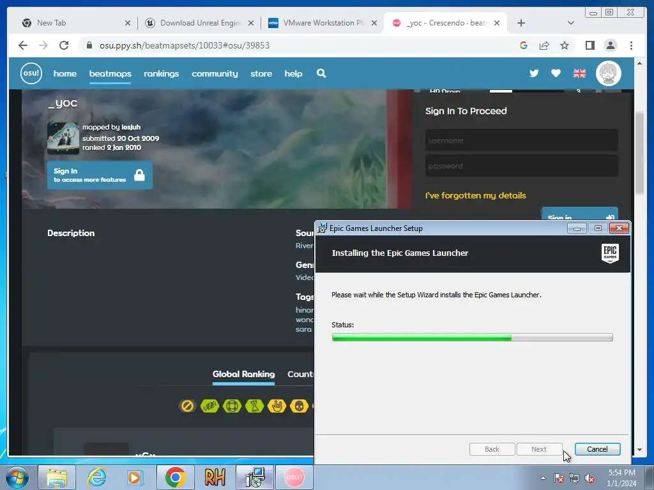This screenshot has width=654, height=490.
Task: Click the osu! icon on the taskbar
Action: pyautogui.click(x=294, y=477)
